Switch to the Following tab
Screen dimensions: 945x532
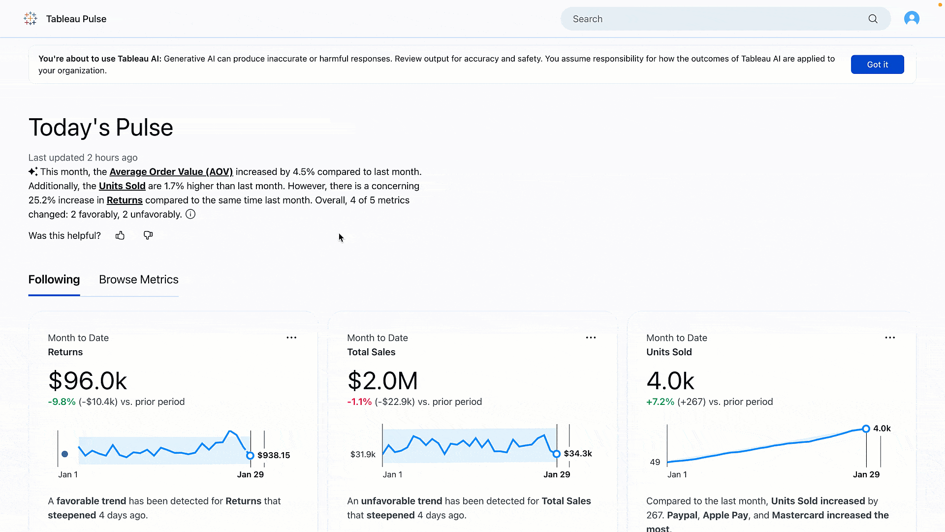click(x=53, y=280)
